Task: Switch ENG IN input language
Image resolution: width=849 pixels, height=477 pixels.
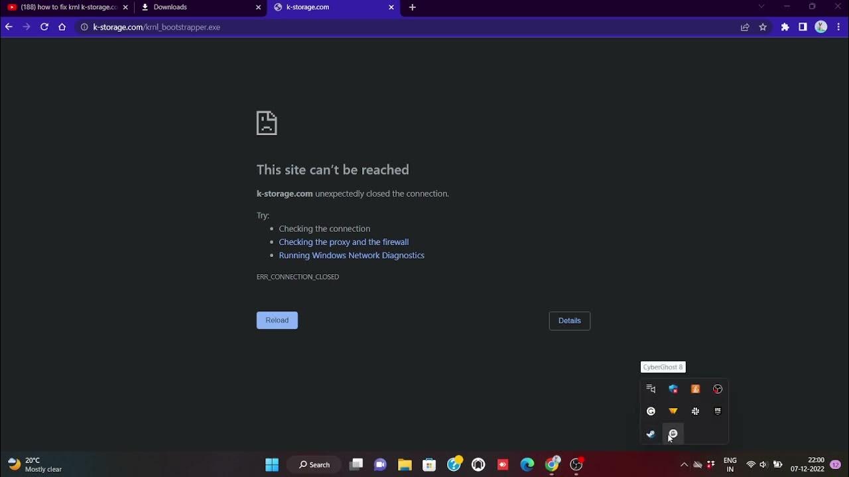Action: click(x=730, y=464)
